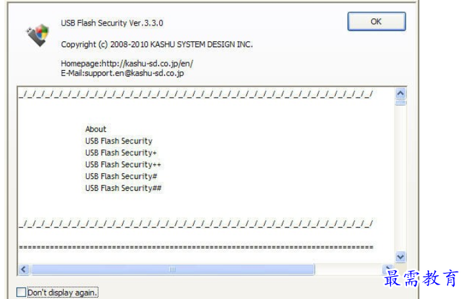Click the USB Flash Security Ver.3.3.0 title
The image size is (464, 299).
(112, 23)
